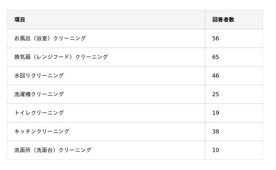The image size is (276, 170).
Task: Click the respondent count 19
Action: [x=216, y=113]
